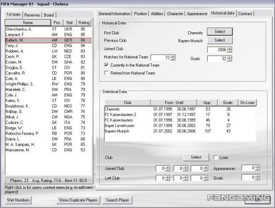Select Cech, P. goalkeeper row
Viewport: 275px width, 208px height.
(x=48, y=57)
